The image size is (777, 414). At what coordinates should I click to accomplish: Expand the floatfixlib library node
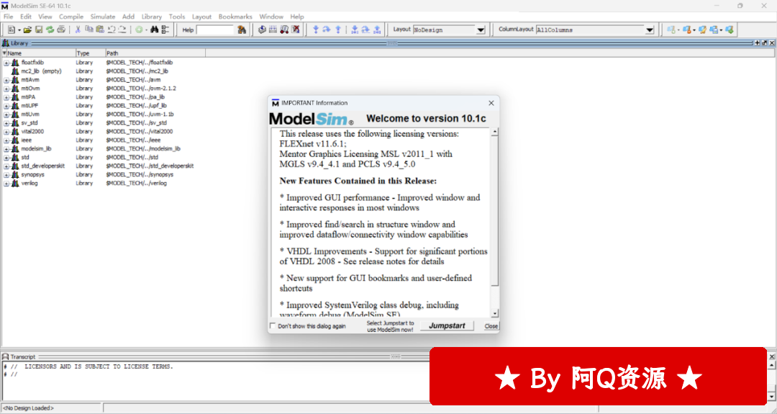coord(6,63)
